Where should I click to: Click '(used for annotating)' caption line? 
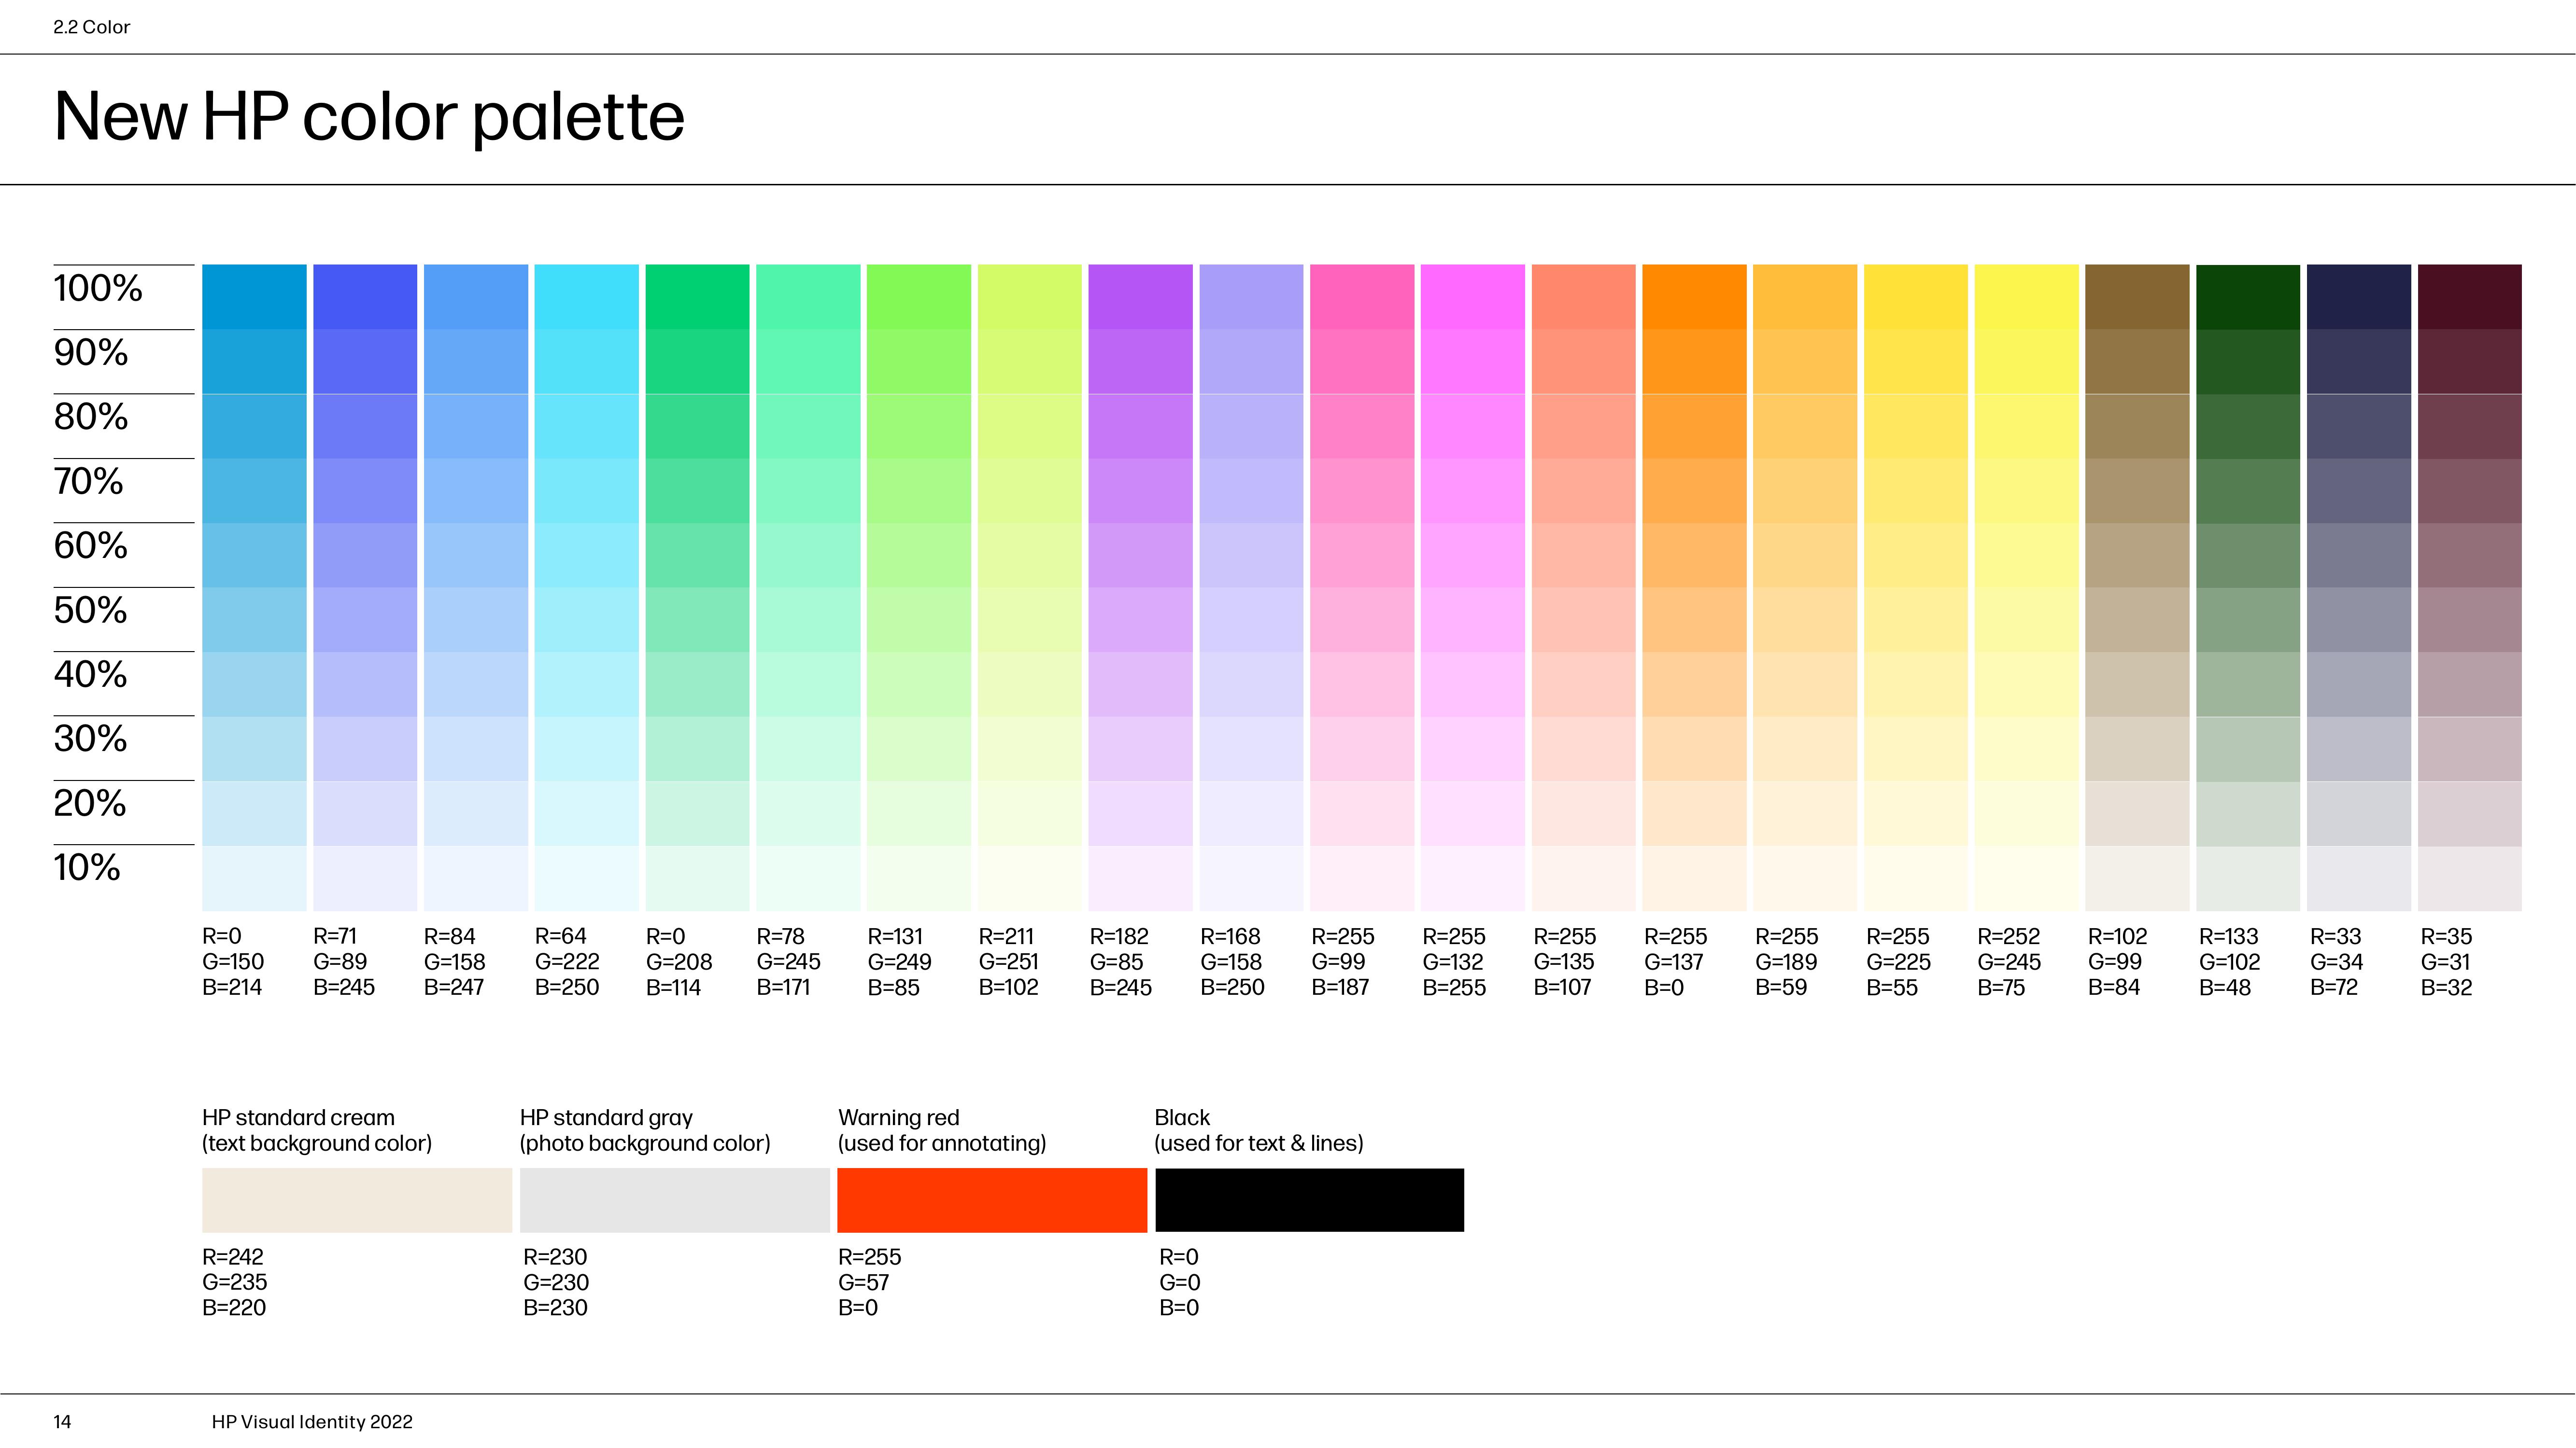click(x=942, y=1143)
